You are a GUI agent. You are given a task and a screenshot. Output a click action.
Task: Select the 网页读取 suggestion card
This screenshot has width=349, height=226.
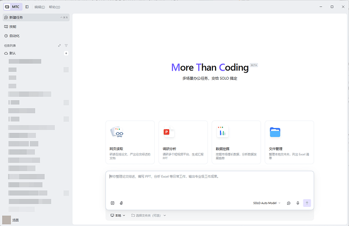[130, 142]
